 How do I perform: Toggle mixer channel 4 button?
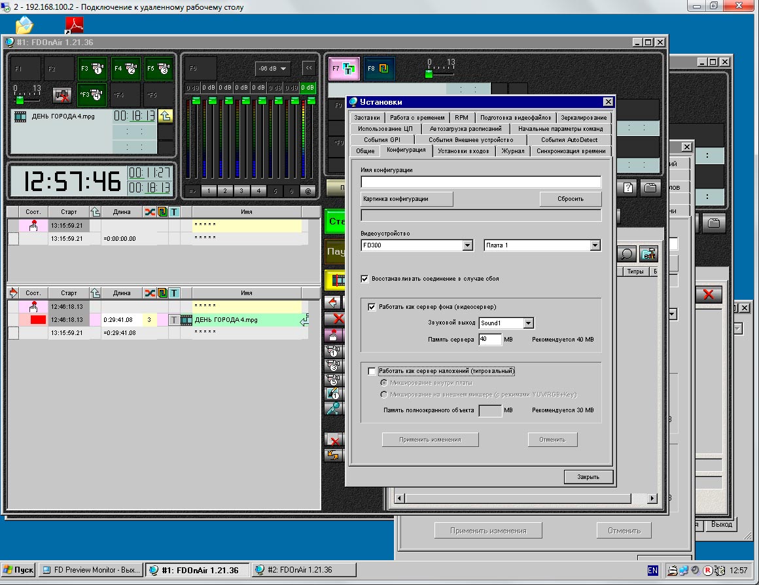(x=258, y=191)
